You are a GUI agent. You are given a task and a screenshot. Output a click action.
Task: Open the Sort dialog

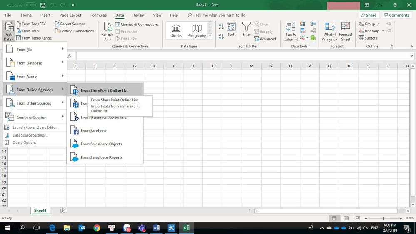pos(231,29)
